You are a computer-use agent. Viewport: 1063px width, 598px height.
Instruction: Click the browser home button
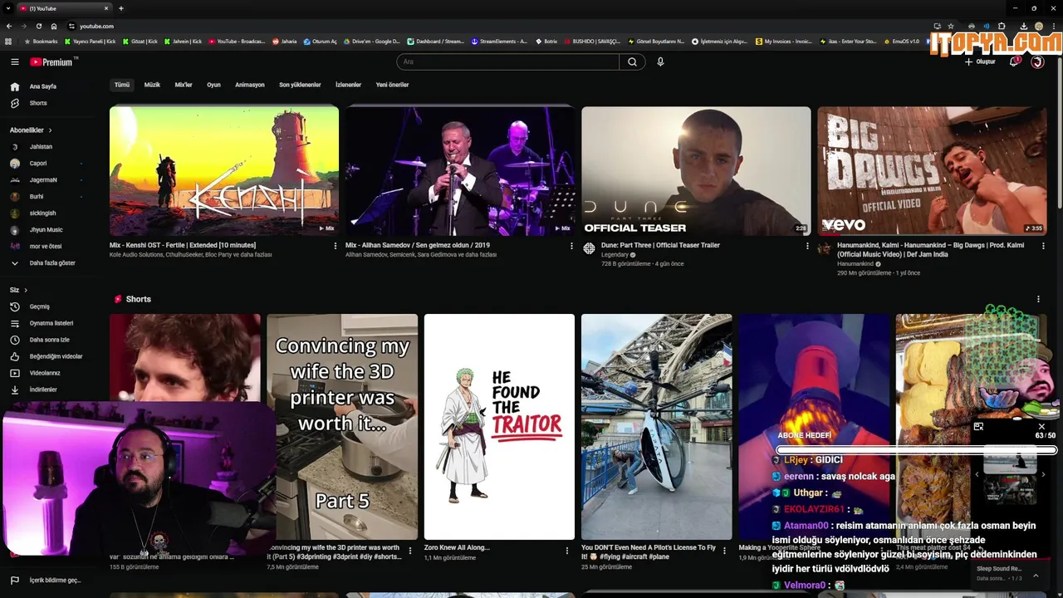tap(54, 26)
